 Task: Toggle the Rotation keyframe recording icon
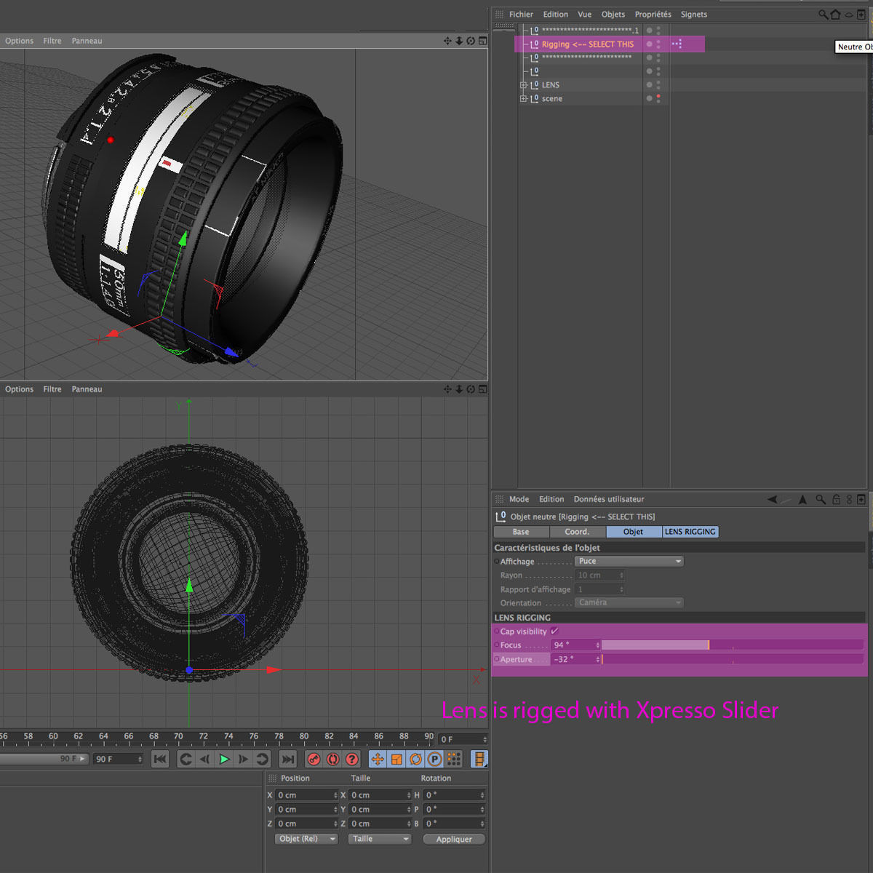tap(415, 760)
